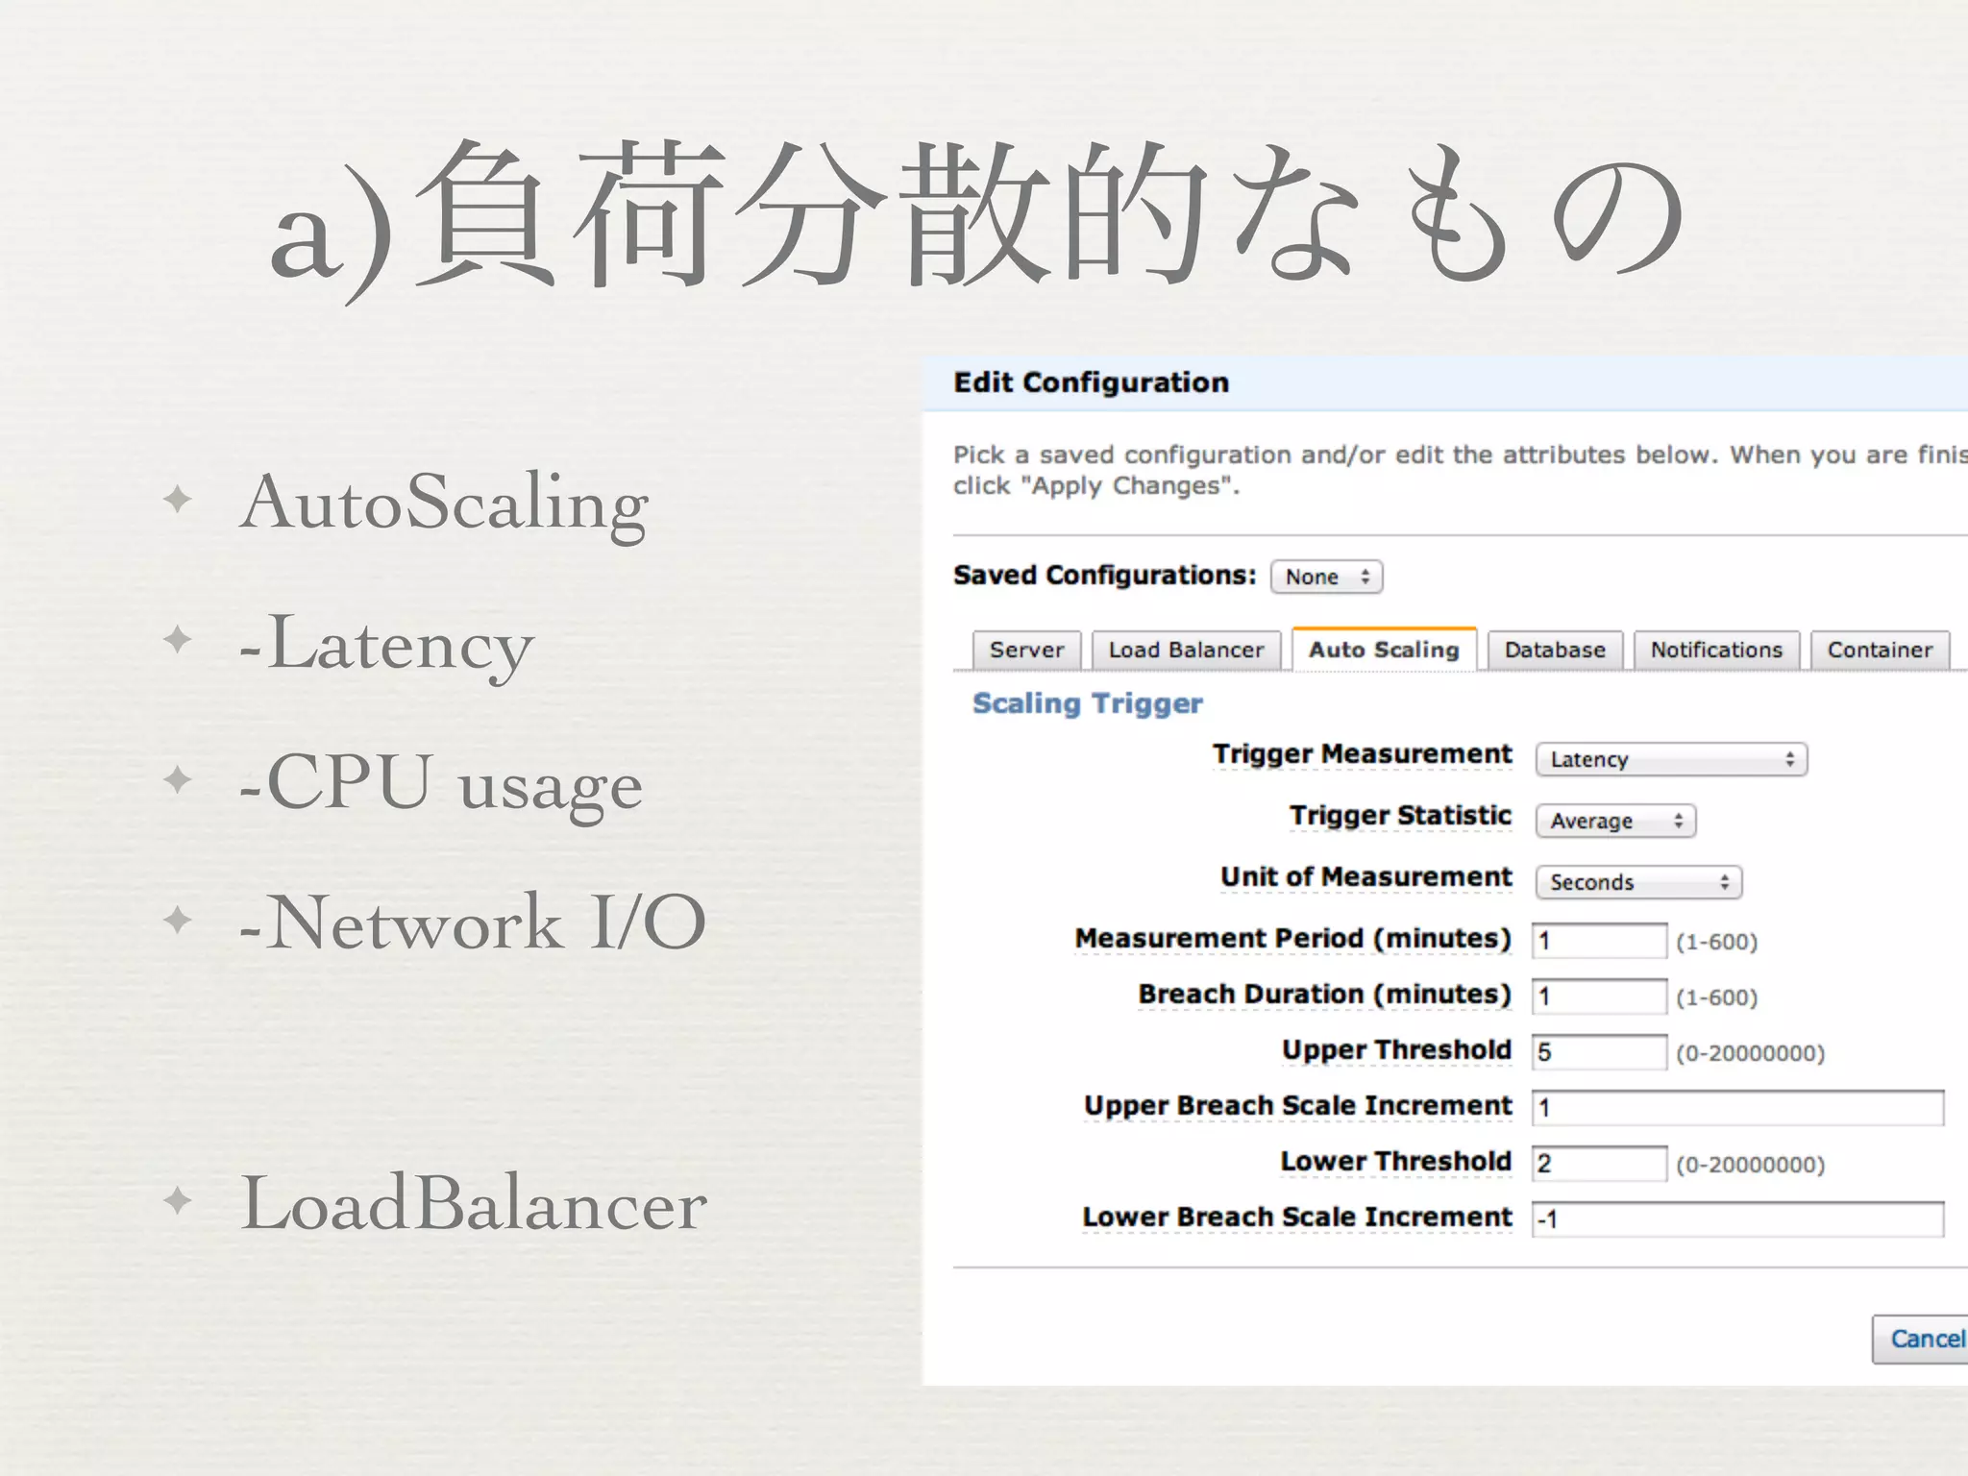Focus the Measurement Period (minutes) field
1968x1476 pixels.
[1599, 941]
